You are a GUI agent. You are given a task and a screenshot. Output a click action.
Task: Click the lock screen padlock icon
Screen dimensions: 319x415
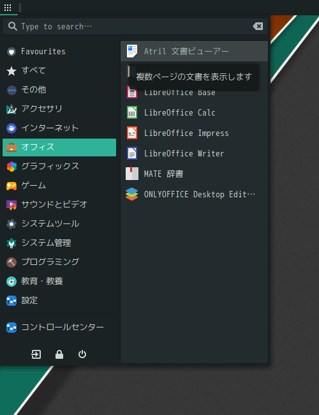click(59, 354)
